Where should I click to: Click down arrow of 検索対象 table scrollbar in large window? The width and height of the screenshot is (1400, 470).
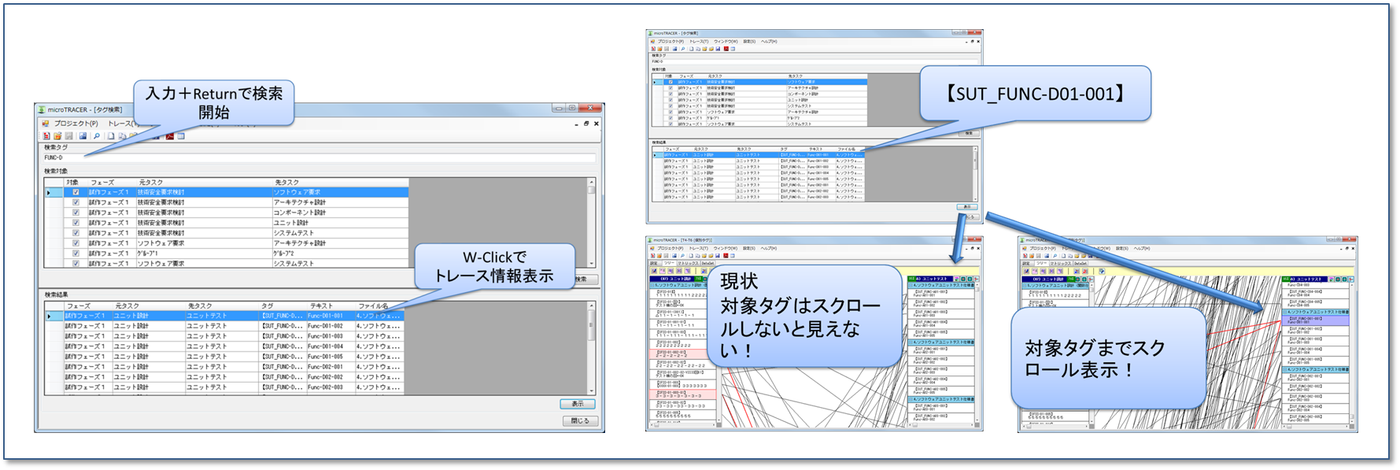[x=591, y=264]
